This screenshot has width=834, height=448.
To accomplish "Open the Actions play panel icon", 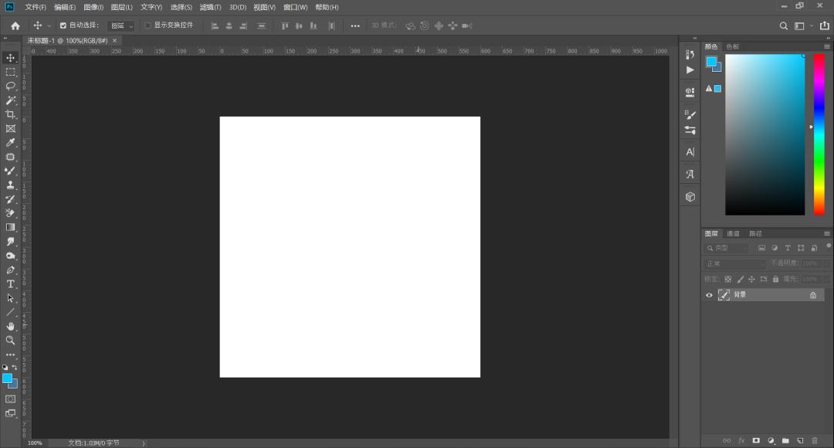I will tap(690, 70).
